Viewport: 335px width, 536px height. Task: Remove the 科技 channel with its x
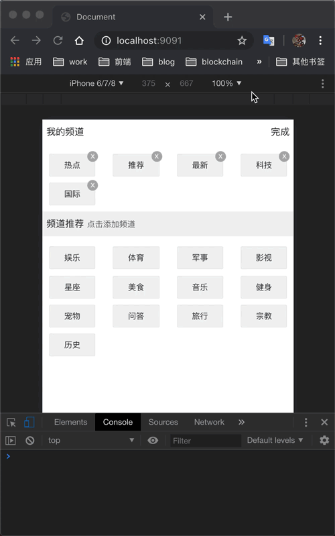(x=284, y=156)
